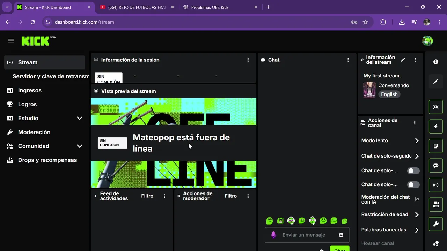This screenshot has height=251, width=447.
Task: Toggle the chat bubble icon in right rail
Action: [x=436, y=166]
